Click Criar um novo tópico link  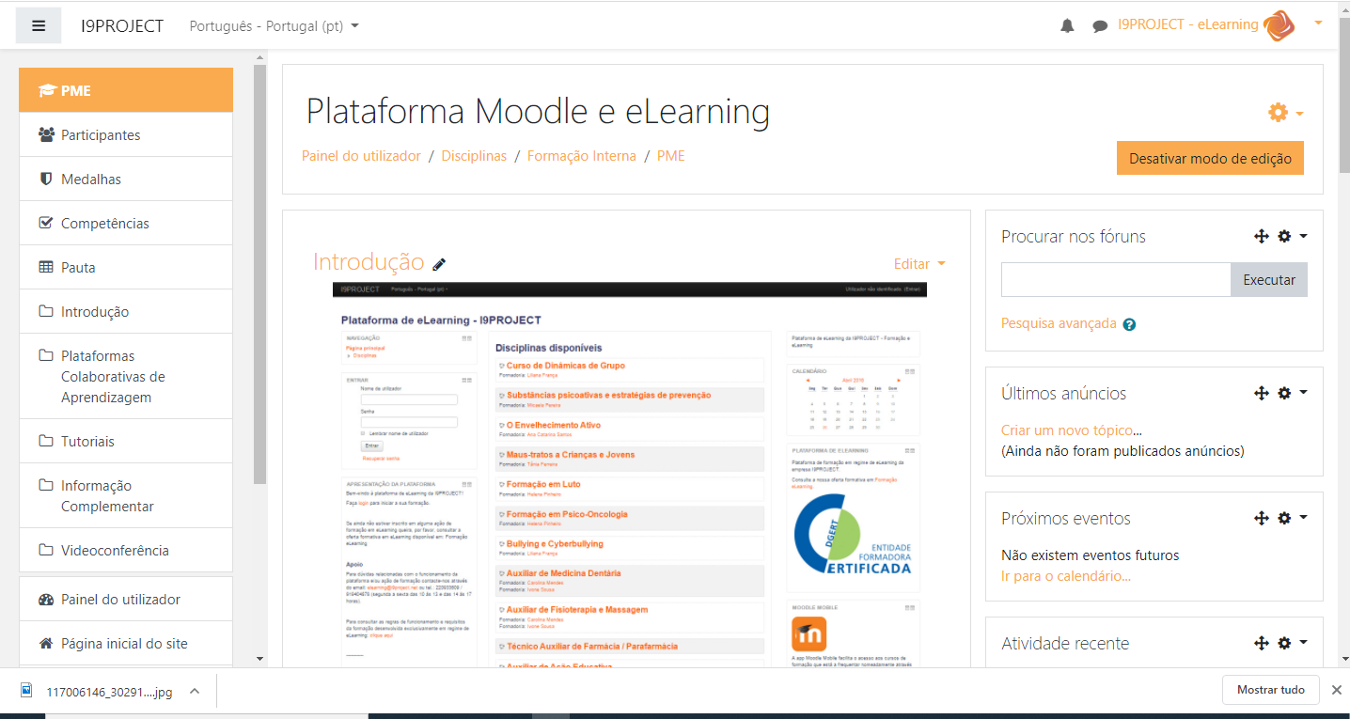pos(1067,430)
